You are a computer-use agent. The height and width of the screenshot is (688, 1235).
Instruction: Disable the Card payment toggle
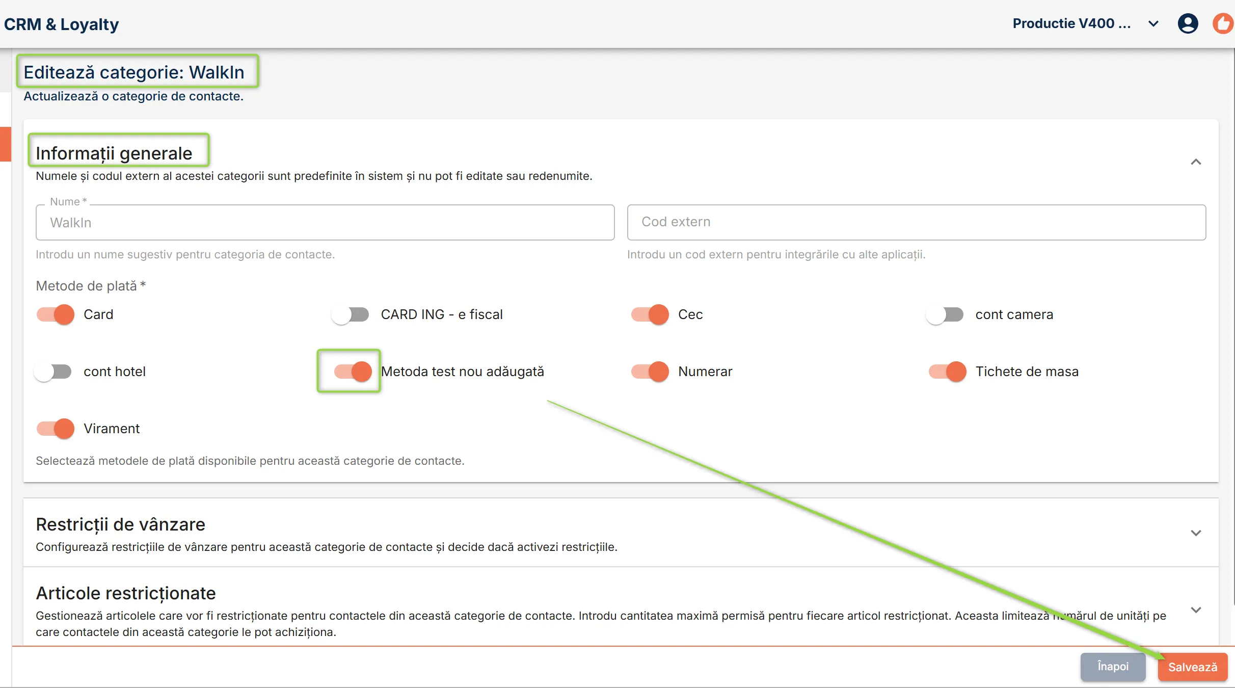point(55,314)
